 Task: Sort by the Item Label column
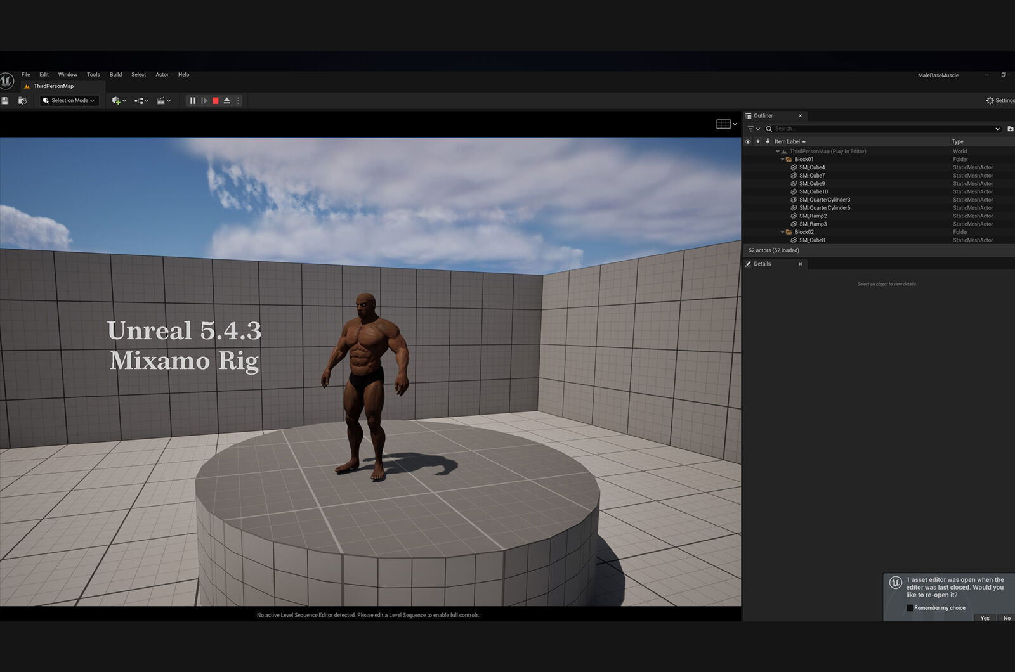click(790, 142)
